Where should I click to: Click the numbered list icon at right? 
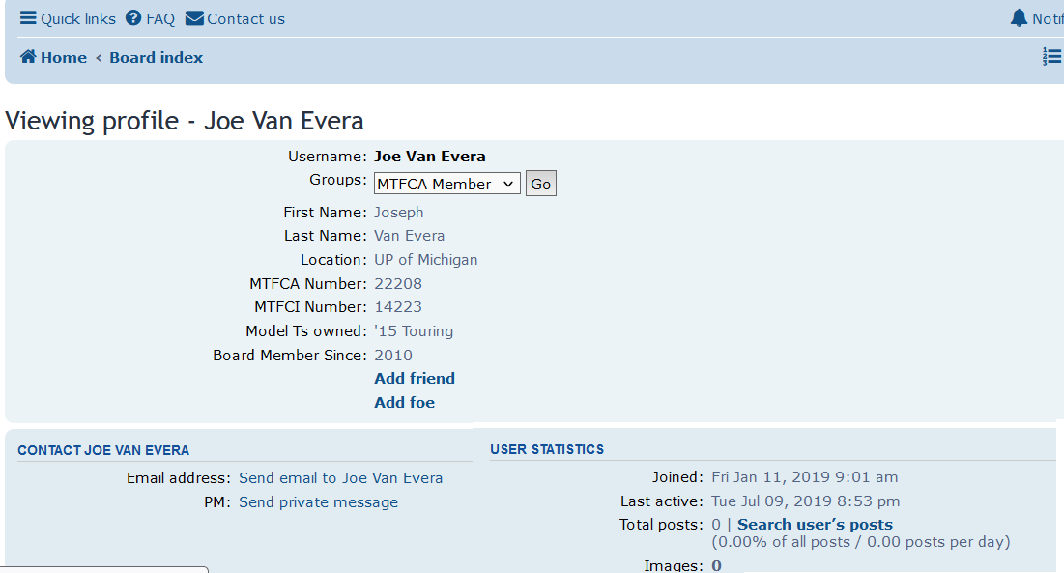[1051, 57]
